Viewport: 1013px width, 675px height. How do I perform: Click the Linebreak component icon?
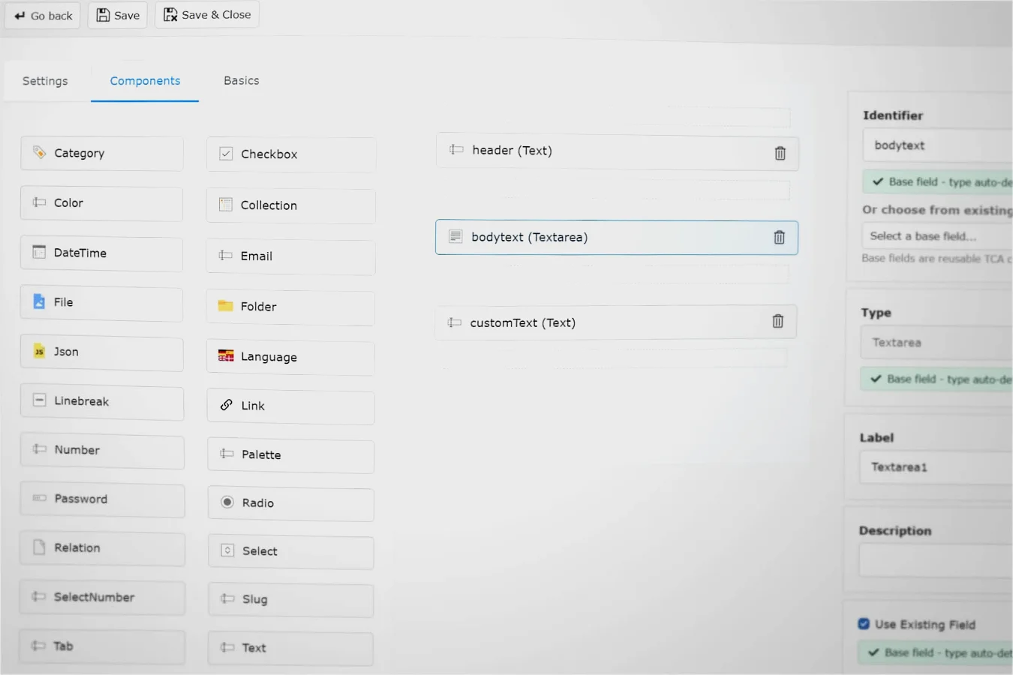coord(40,400)
